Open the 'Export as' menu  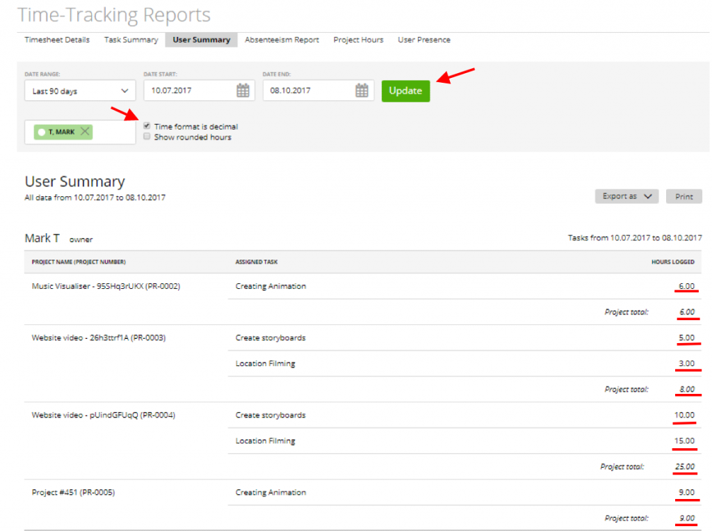click(x=626, y=196)
